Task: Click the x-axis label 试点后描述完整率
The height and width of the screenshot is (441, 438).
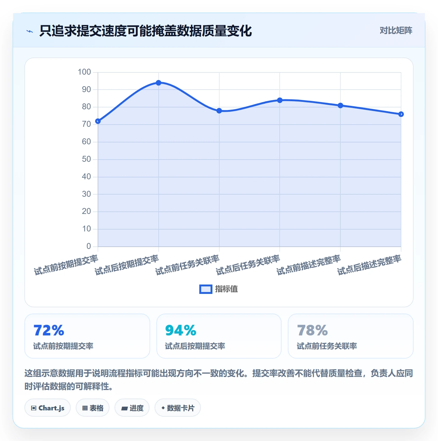Action: click(x=369, y=265)
